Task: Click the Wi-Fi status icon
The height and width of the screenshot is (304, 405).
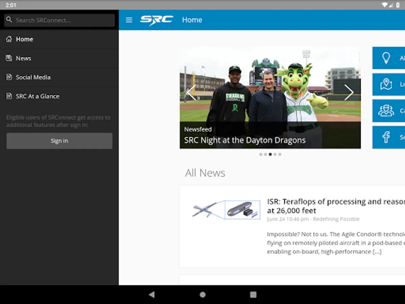Action: click(385, 5)
